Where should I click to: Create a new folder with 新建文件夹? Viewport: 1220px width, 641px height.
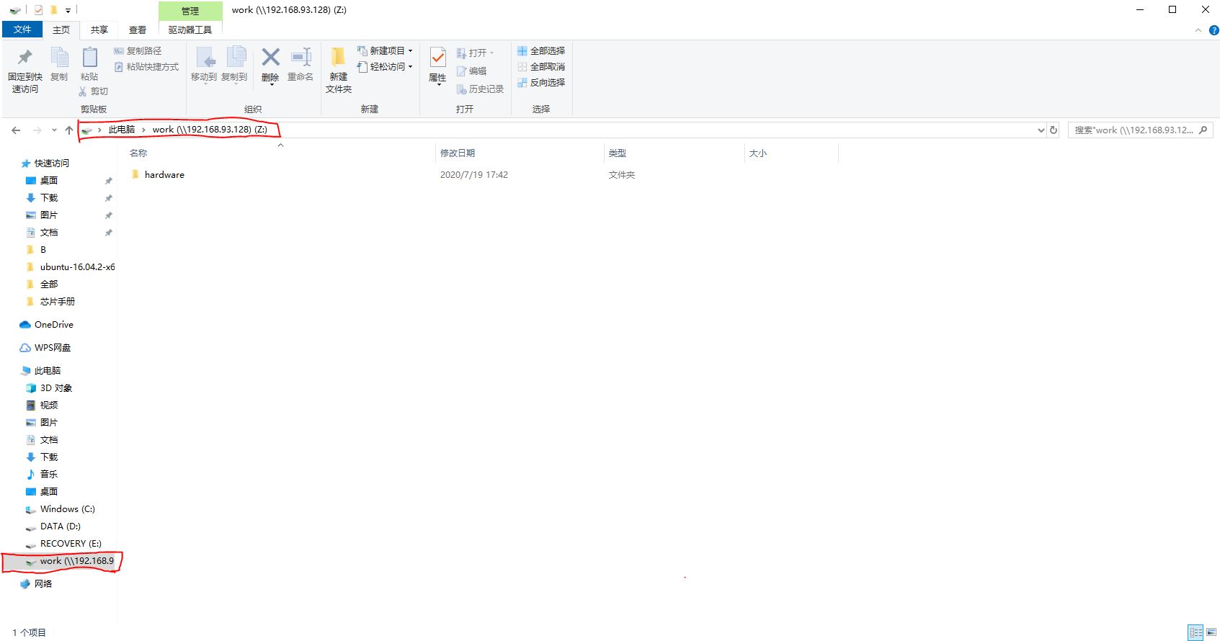339,71
